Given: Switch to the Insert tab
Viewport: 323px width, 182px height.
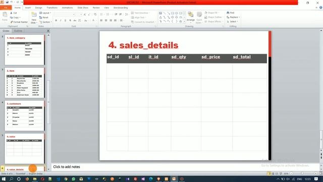Looking at the screenshot, I should (x=28, y=8).
